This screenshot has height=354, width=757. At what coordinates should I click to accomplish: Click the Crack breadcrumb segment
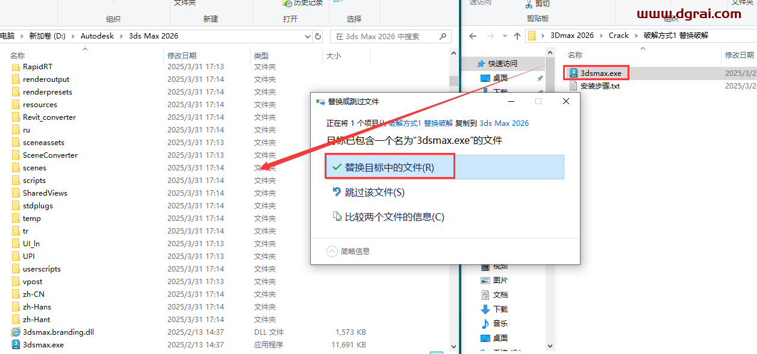618,36
